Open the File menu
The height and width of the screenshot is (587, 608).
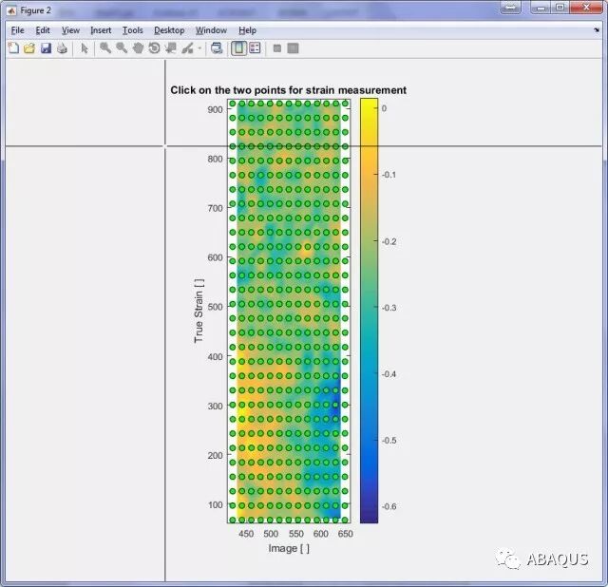17,30
